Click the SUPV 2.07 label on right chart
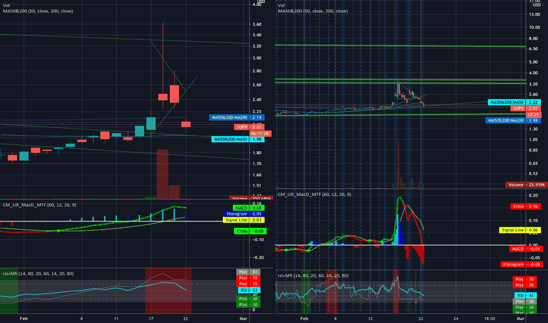The width and height of the screenshot is (548, 323). 526,109
